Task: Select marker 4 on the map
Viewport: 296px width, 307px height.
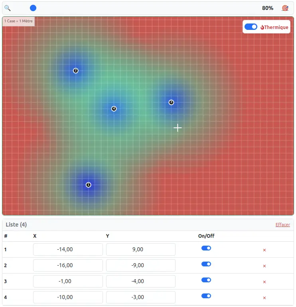Action: 114,108
